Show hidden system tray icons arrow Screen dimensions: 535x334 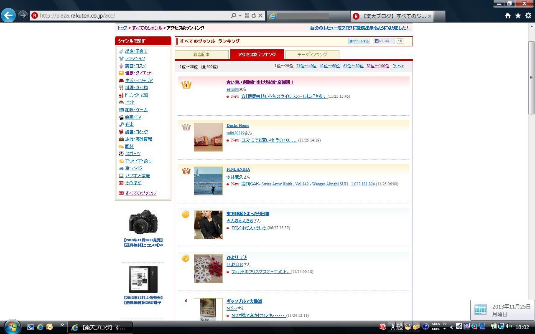451,327
